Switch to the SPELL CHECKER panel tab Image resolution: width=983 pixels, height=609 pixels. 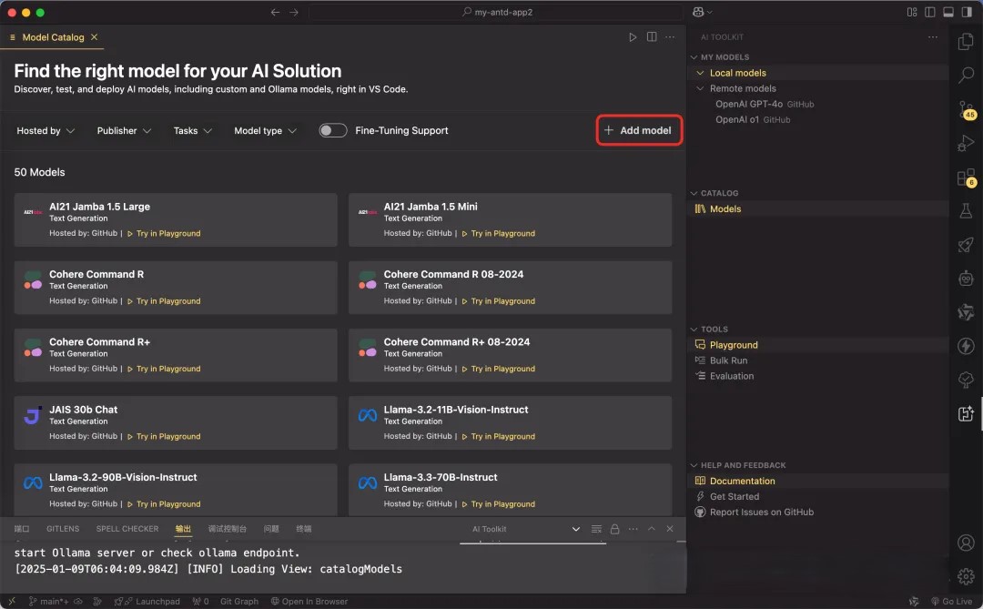tap(127, 529)
